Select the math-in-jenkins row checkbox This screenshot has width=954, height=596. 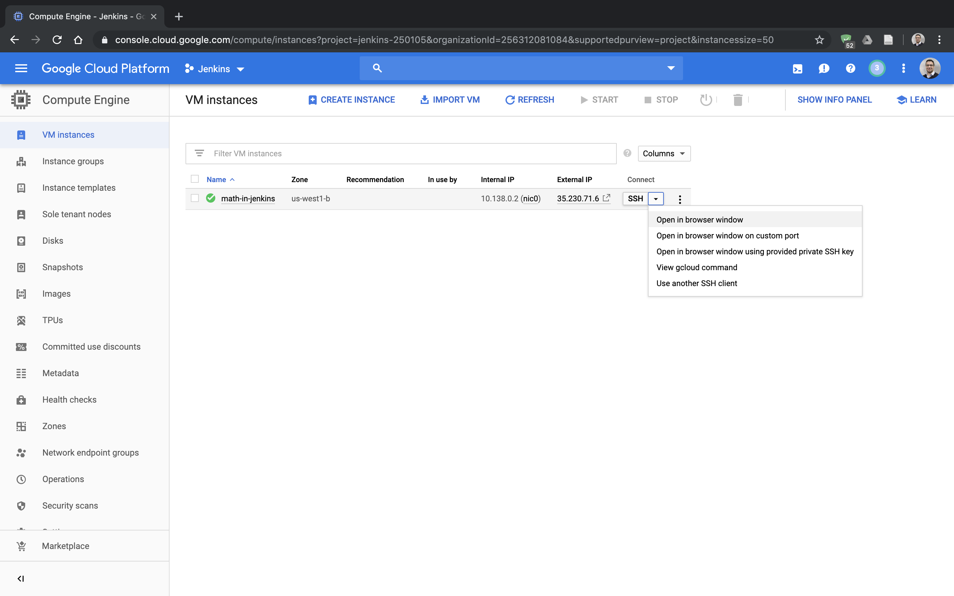tap(195, 198)
